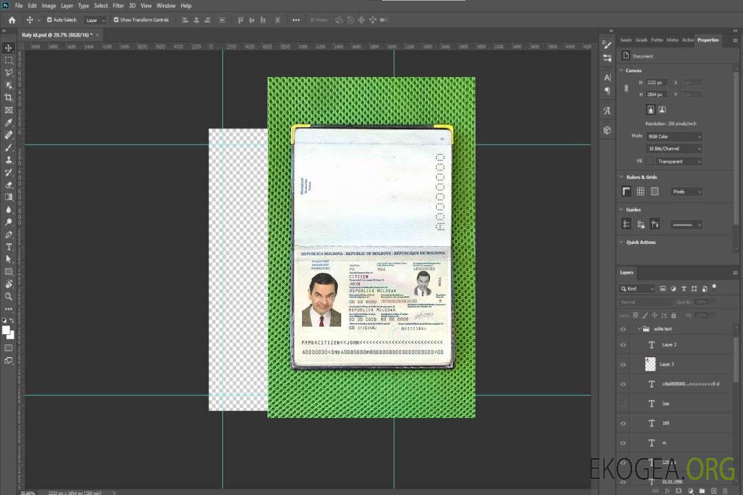Hide Layer 3 via its eye icon
The height and width of the screenshot is (495, 743).
pyautogui.click(x=623, y=365)
